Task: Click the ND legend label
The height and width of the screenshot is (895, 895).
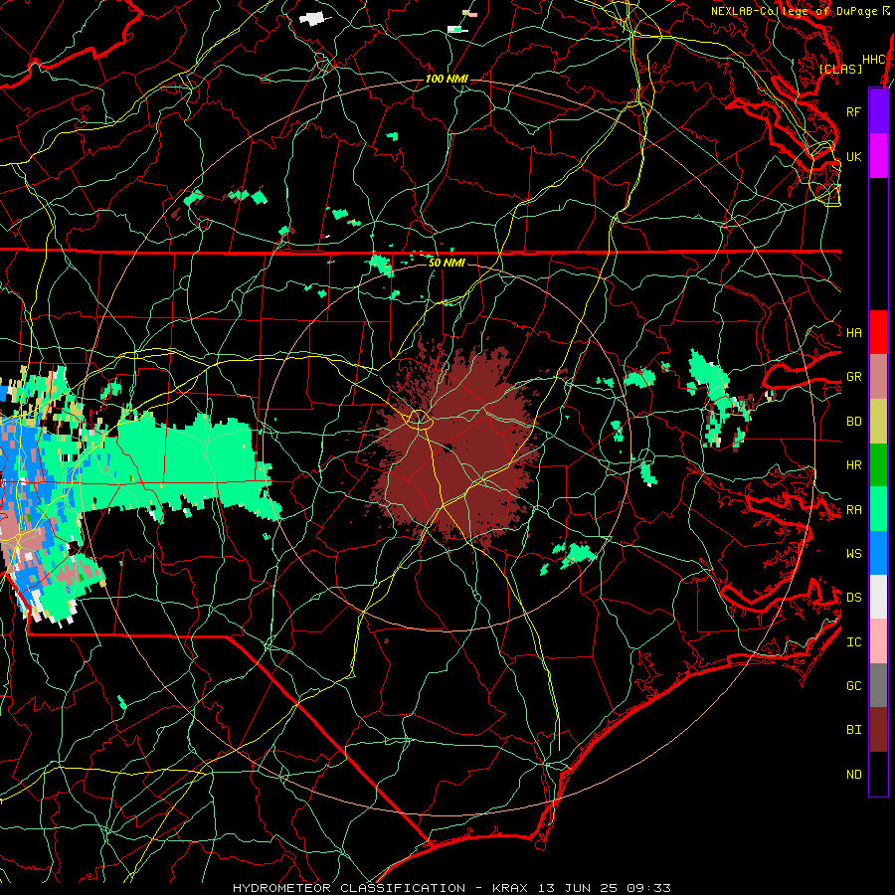Action: point(854,774)
